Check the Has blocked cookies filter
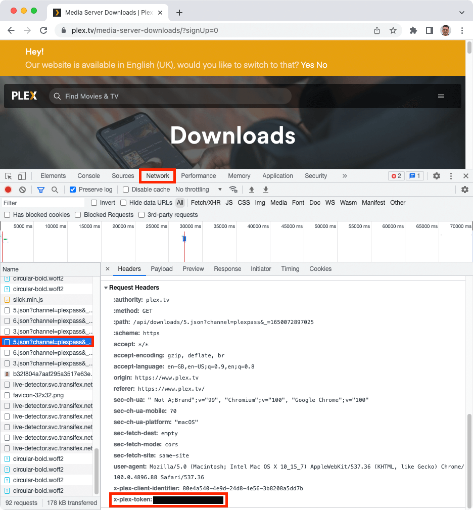Screen dimensions: 473x510 coord(7,214)
